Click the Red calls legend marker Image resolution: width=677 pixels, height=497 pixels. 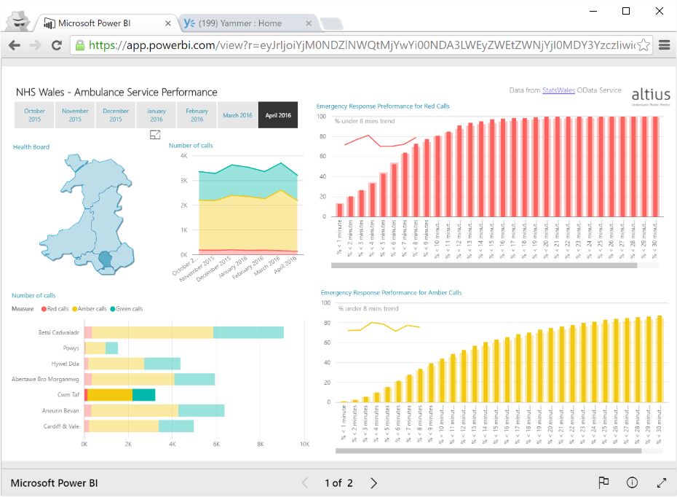coord(44,309)
